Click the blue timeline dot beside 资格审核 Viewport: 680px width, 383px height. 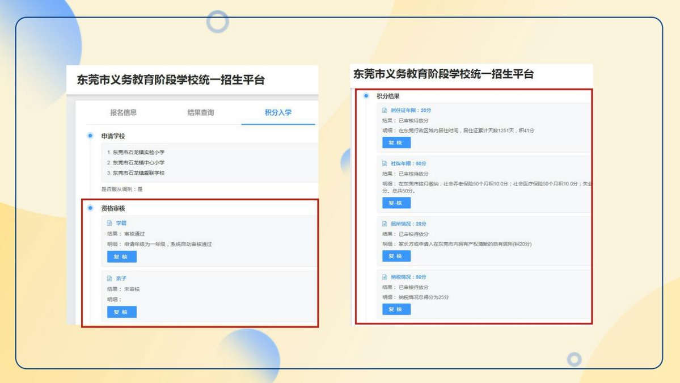coord(90,208)
